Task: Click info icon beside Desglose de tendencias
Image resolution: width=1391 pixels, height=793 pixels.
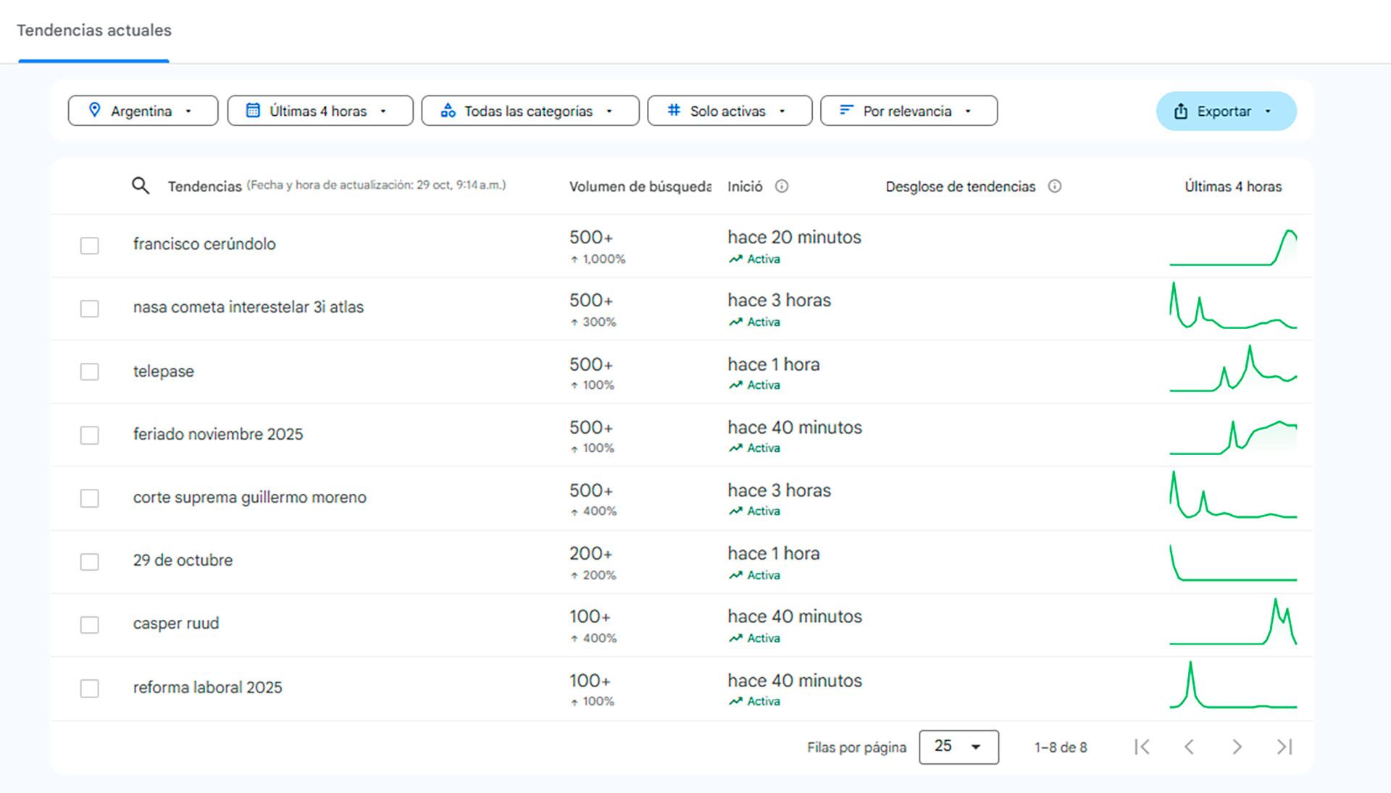Action: click(1055, 186)
